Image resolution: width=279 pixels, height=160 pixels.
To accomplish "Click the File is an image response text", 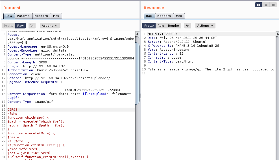I will (211, 69).
